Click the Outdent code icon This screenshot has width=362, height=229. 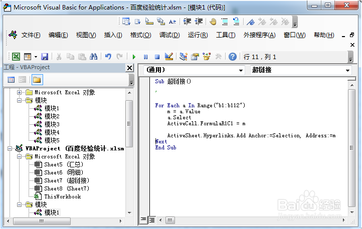[199, 22]
